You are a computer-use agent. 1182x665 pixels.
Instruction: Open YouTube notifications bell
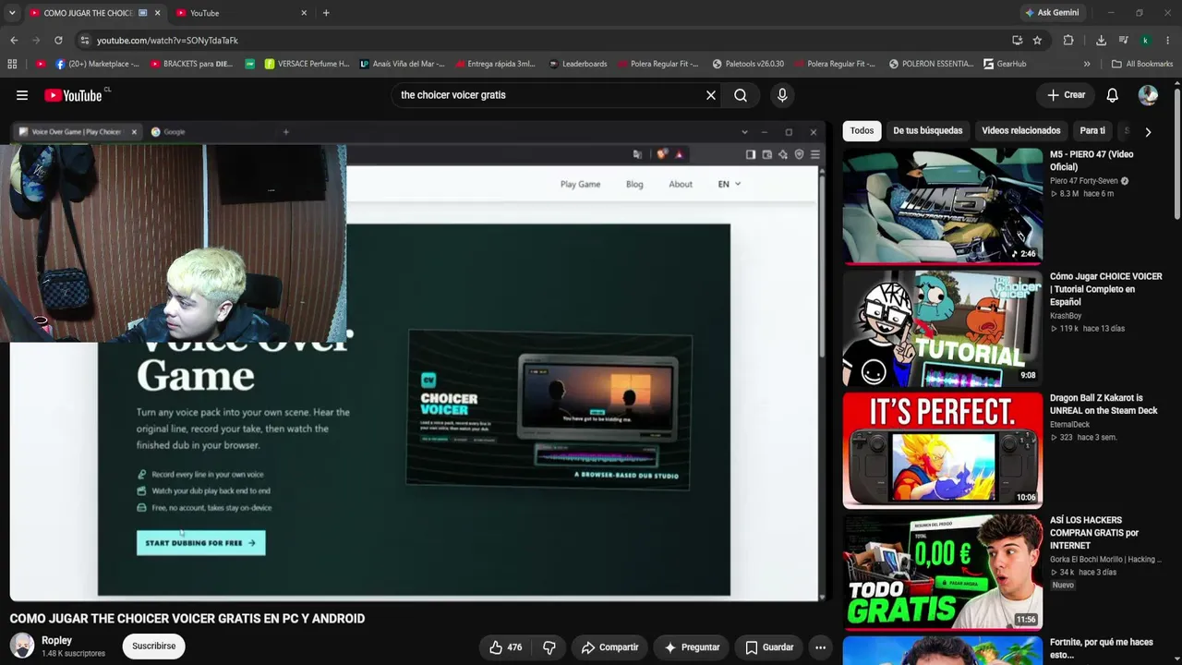(1113, 95)
